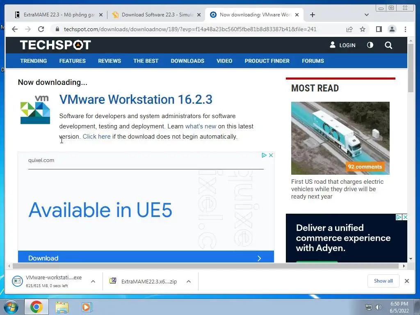
Task: Click the AdChoices icon on quixel ad
Action: pos(264,155)
